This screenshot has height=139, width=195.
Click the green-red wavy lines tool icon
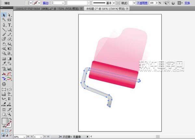click(9, 79)
